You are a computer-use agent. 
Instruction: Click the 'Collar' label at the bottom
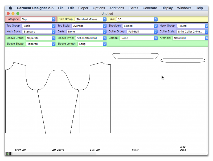(135, 150)
